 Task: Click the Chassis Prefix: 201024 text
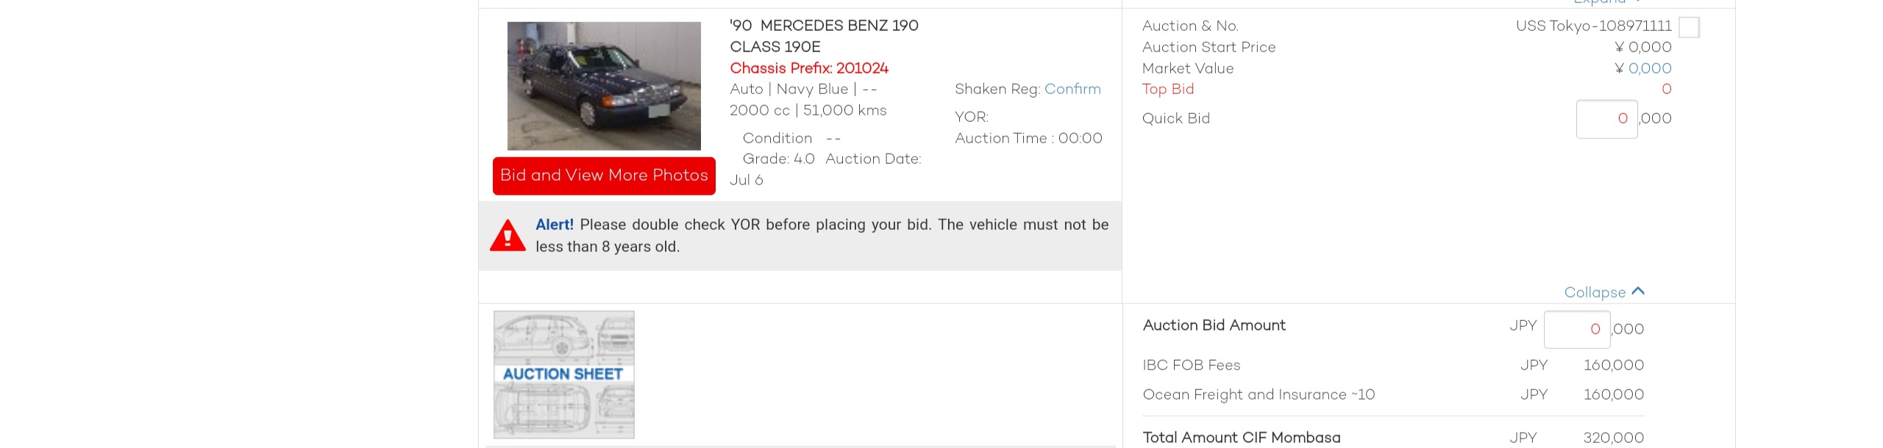coord(809,68)
